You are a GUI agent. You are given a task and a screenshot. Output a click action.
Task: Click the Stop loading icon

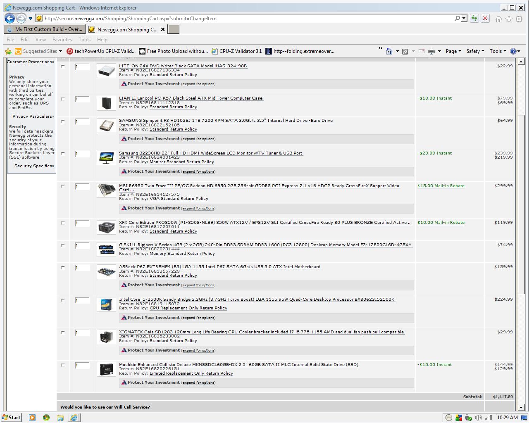(x=485, y=18)
